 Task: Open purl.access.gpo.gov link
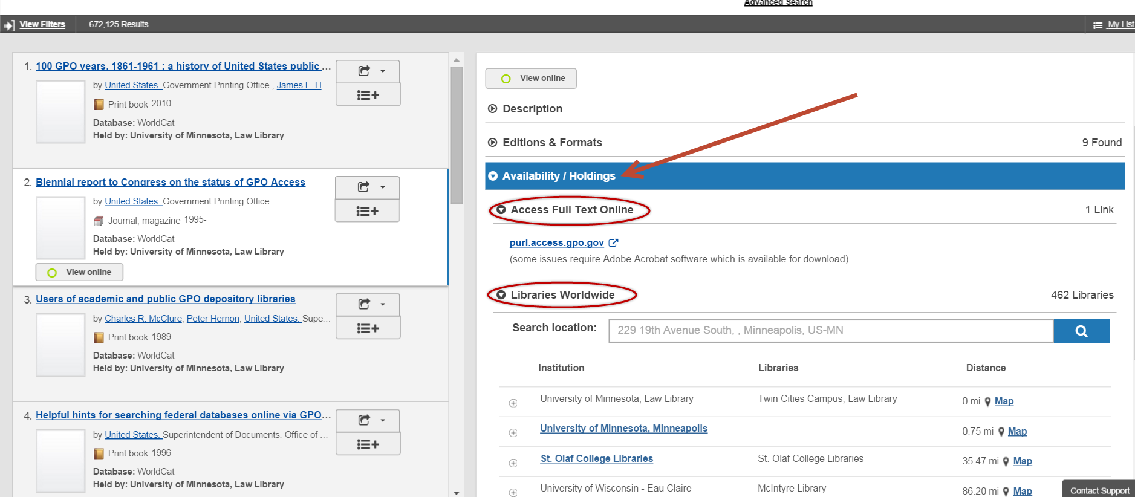[556, 242]
